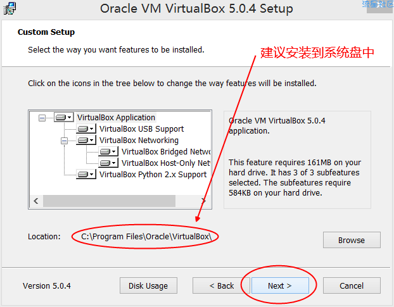Select VirtualBox Networking tree label
The image size is (394, 307).
(x=139, y=141)
